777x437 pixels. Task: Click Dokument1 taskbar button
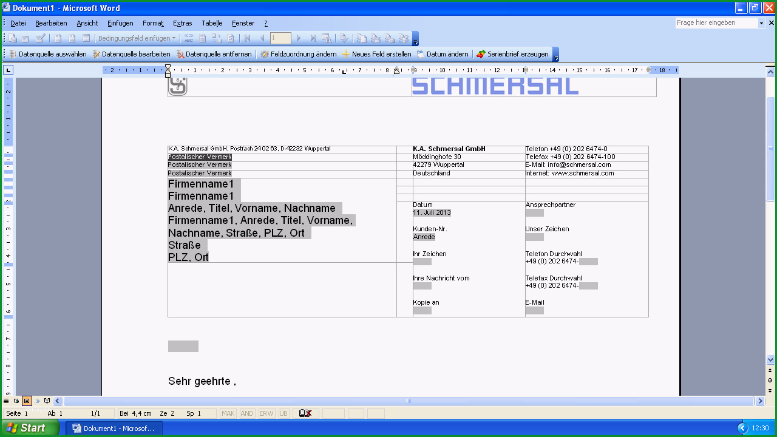(x=114, y=428)
